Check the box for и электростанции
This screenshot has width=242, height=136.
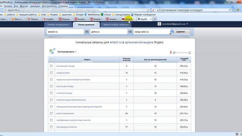point(51,93)
